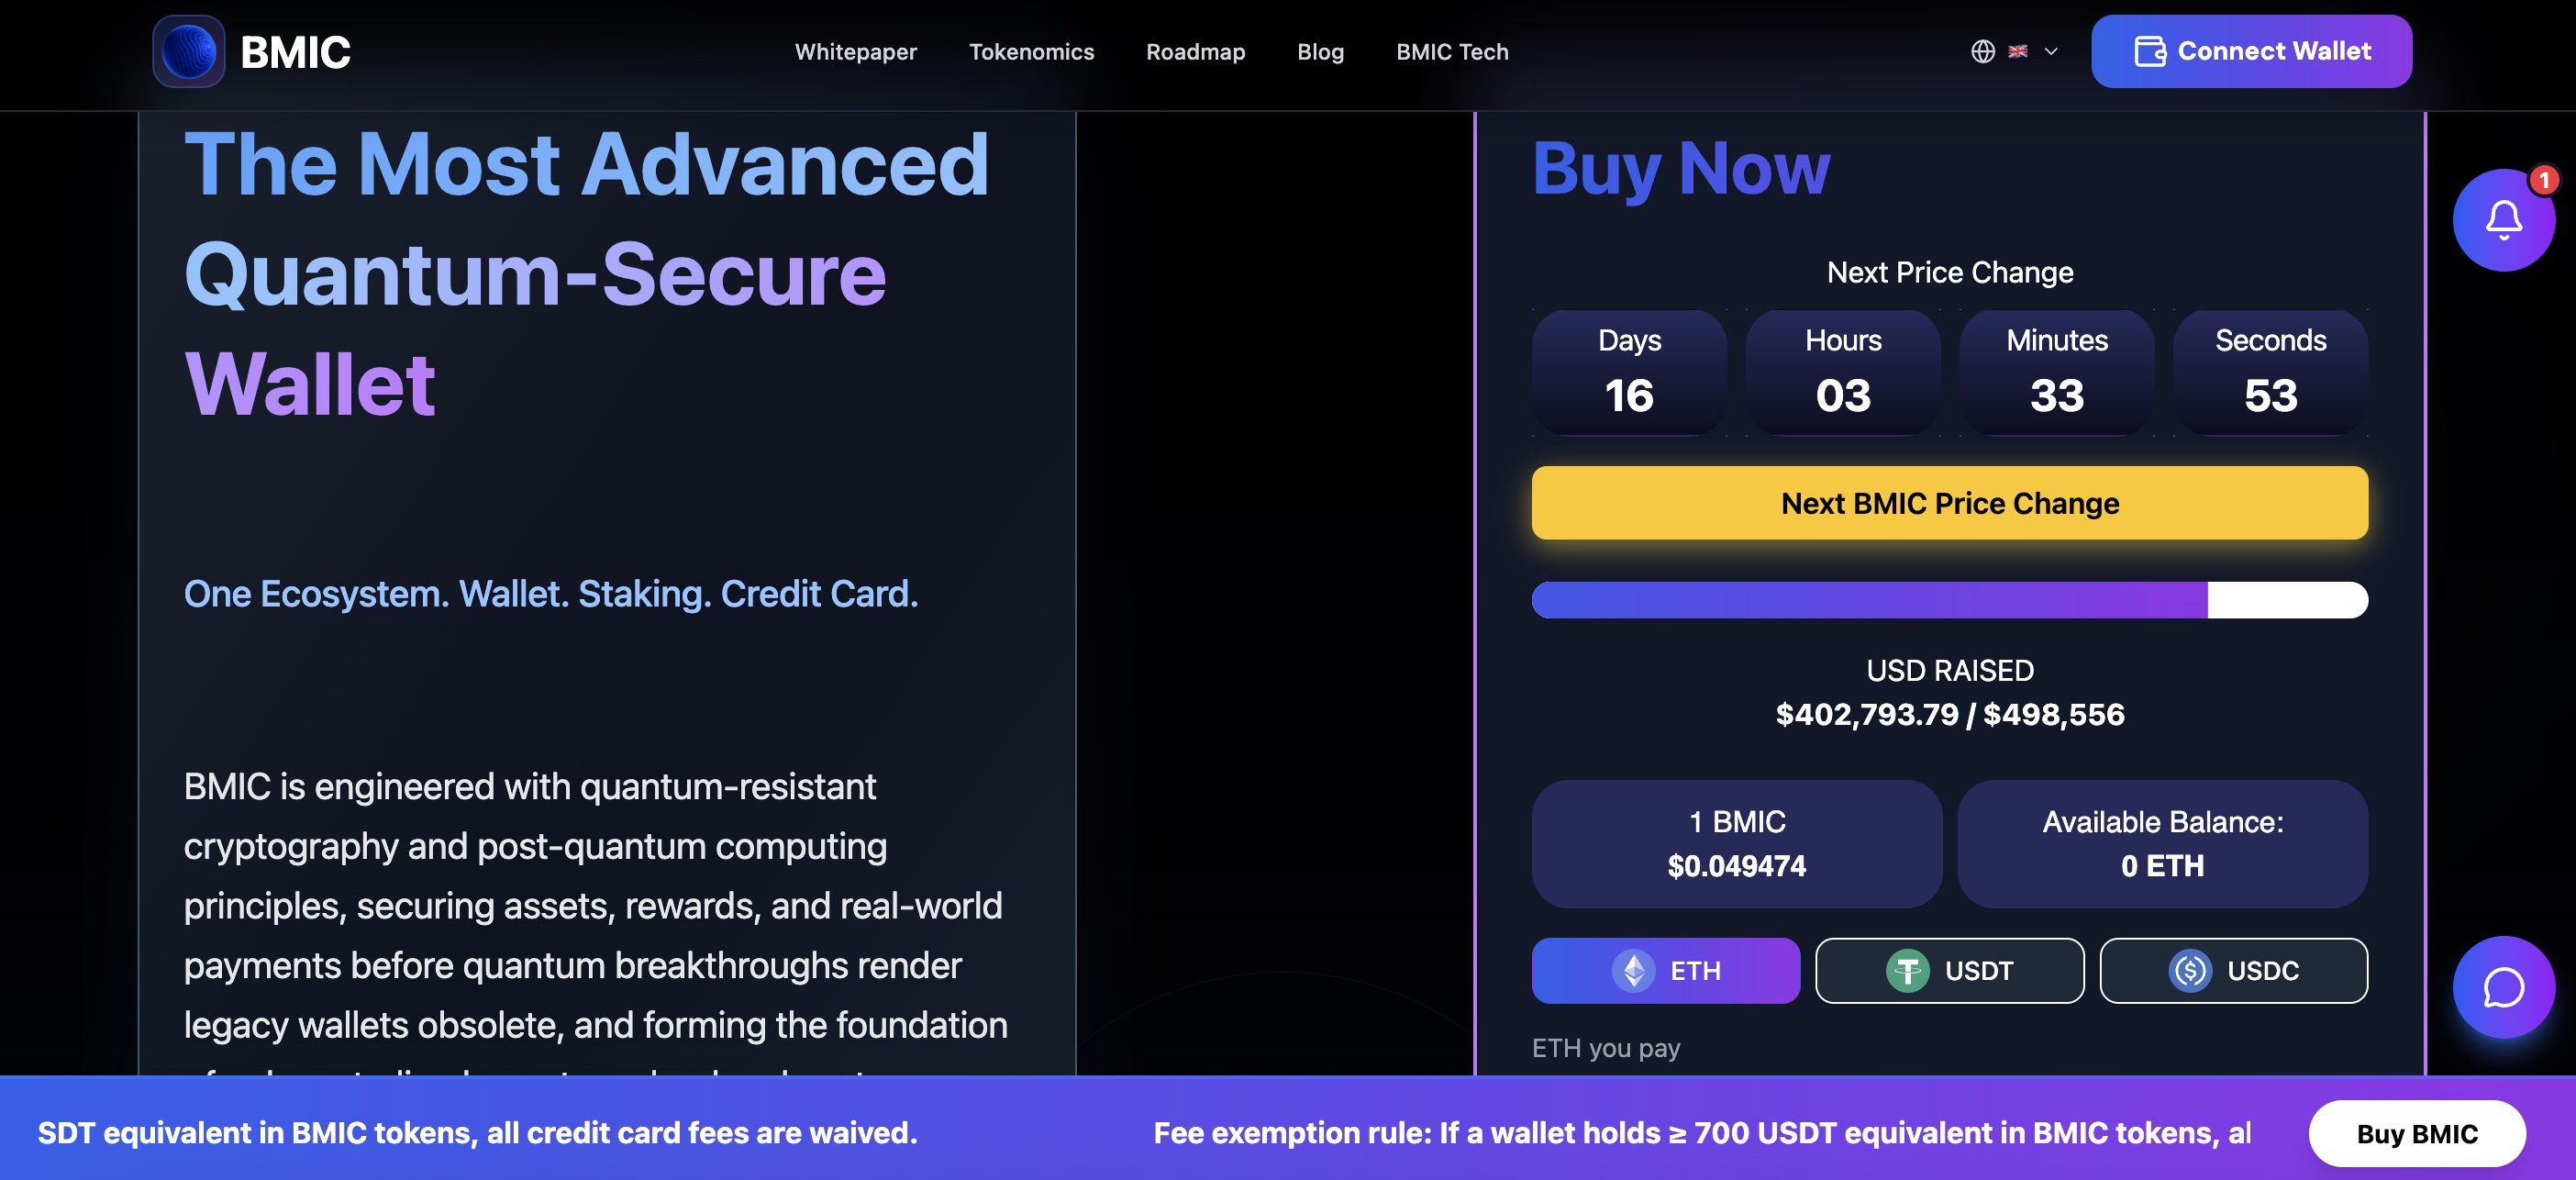Open the Roadmap nav link
This screenshot has height=1180, width=2576.
point(1195,52)
